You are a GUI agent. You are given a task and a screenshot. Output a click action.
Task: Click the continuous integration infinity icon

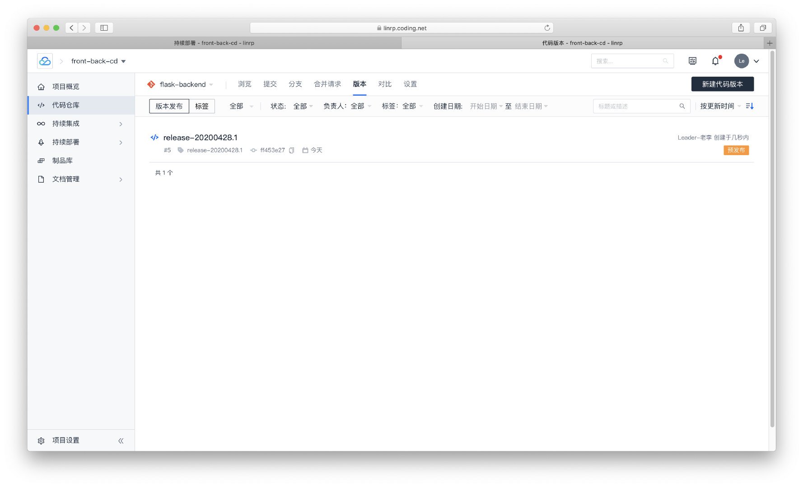click(41, 124)
